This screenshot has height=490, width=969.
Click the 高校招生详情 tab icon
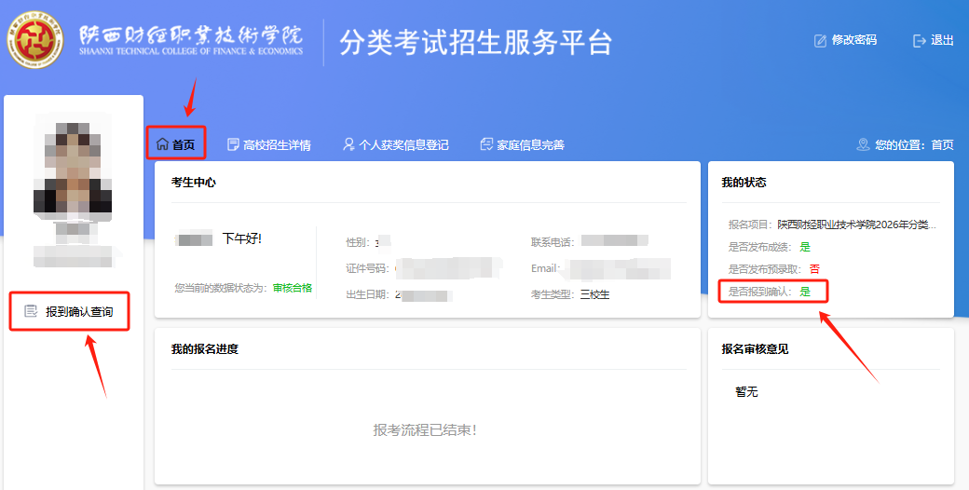(x=233, y=144)
